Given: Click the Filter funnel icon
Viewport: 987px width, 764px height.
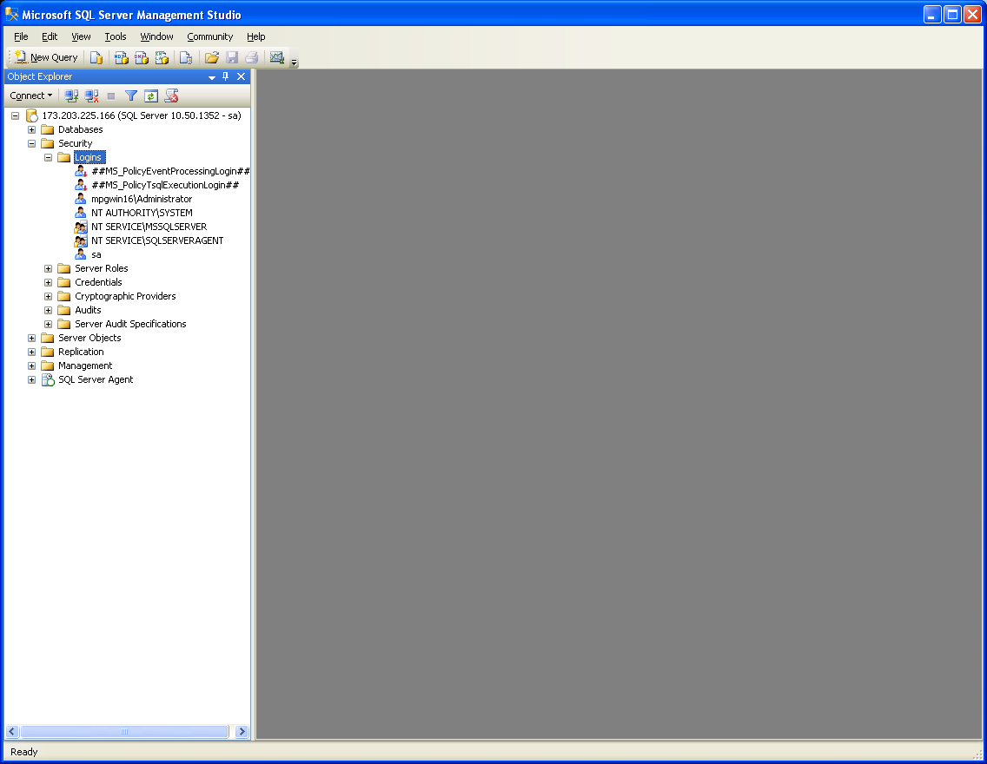Looking at the screenshot, I should pyautogui.click(x=131, y=95).
